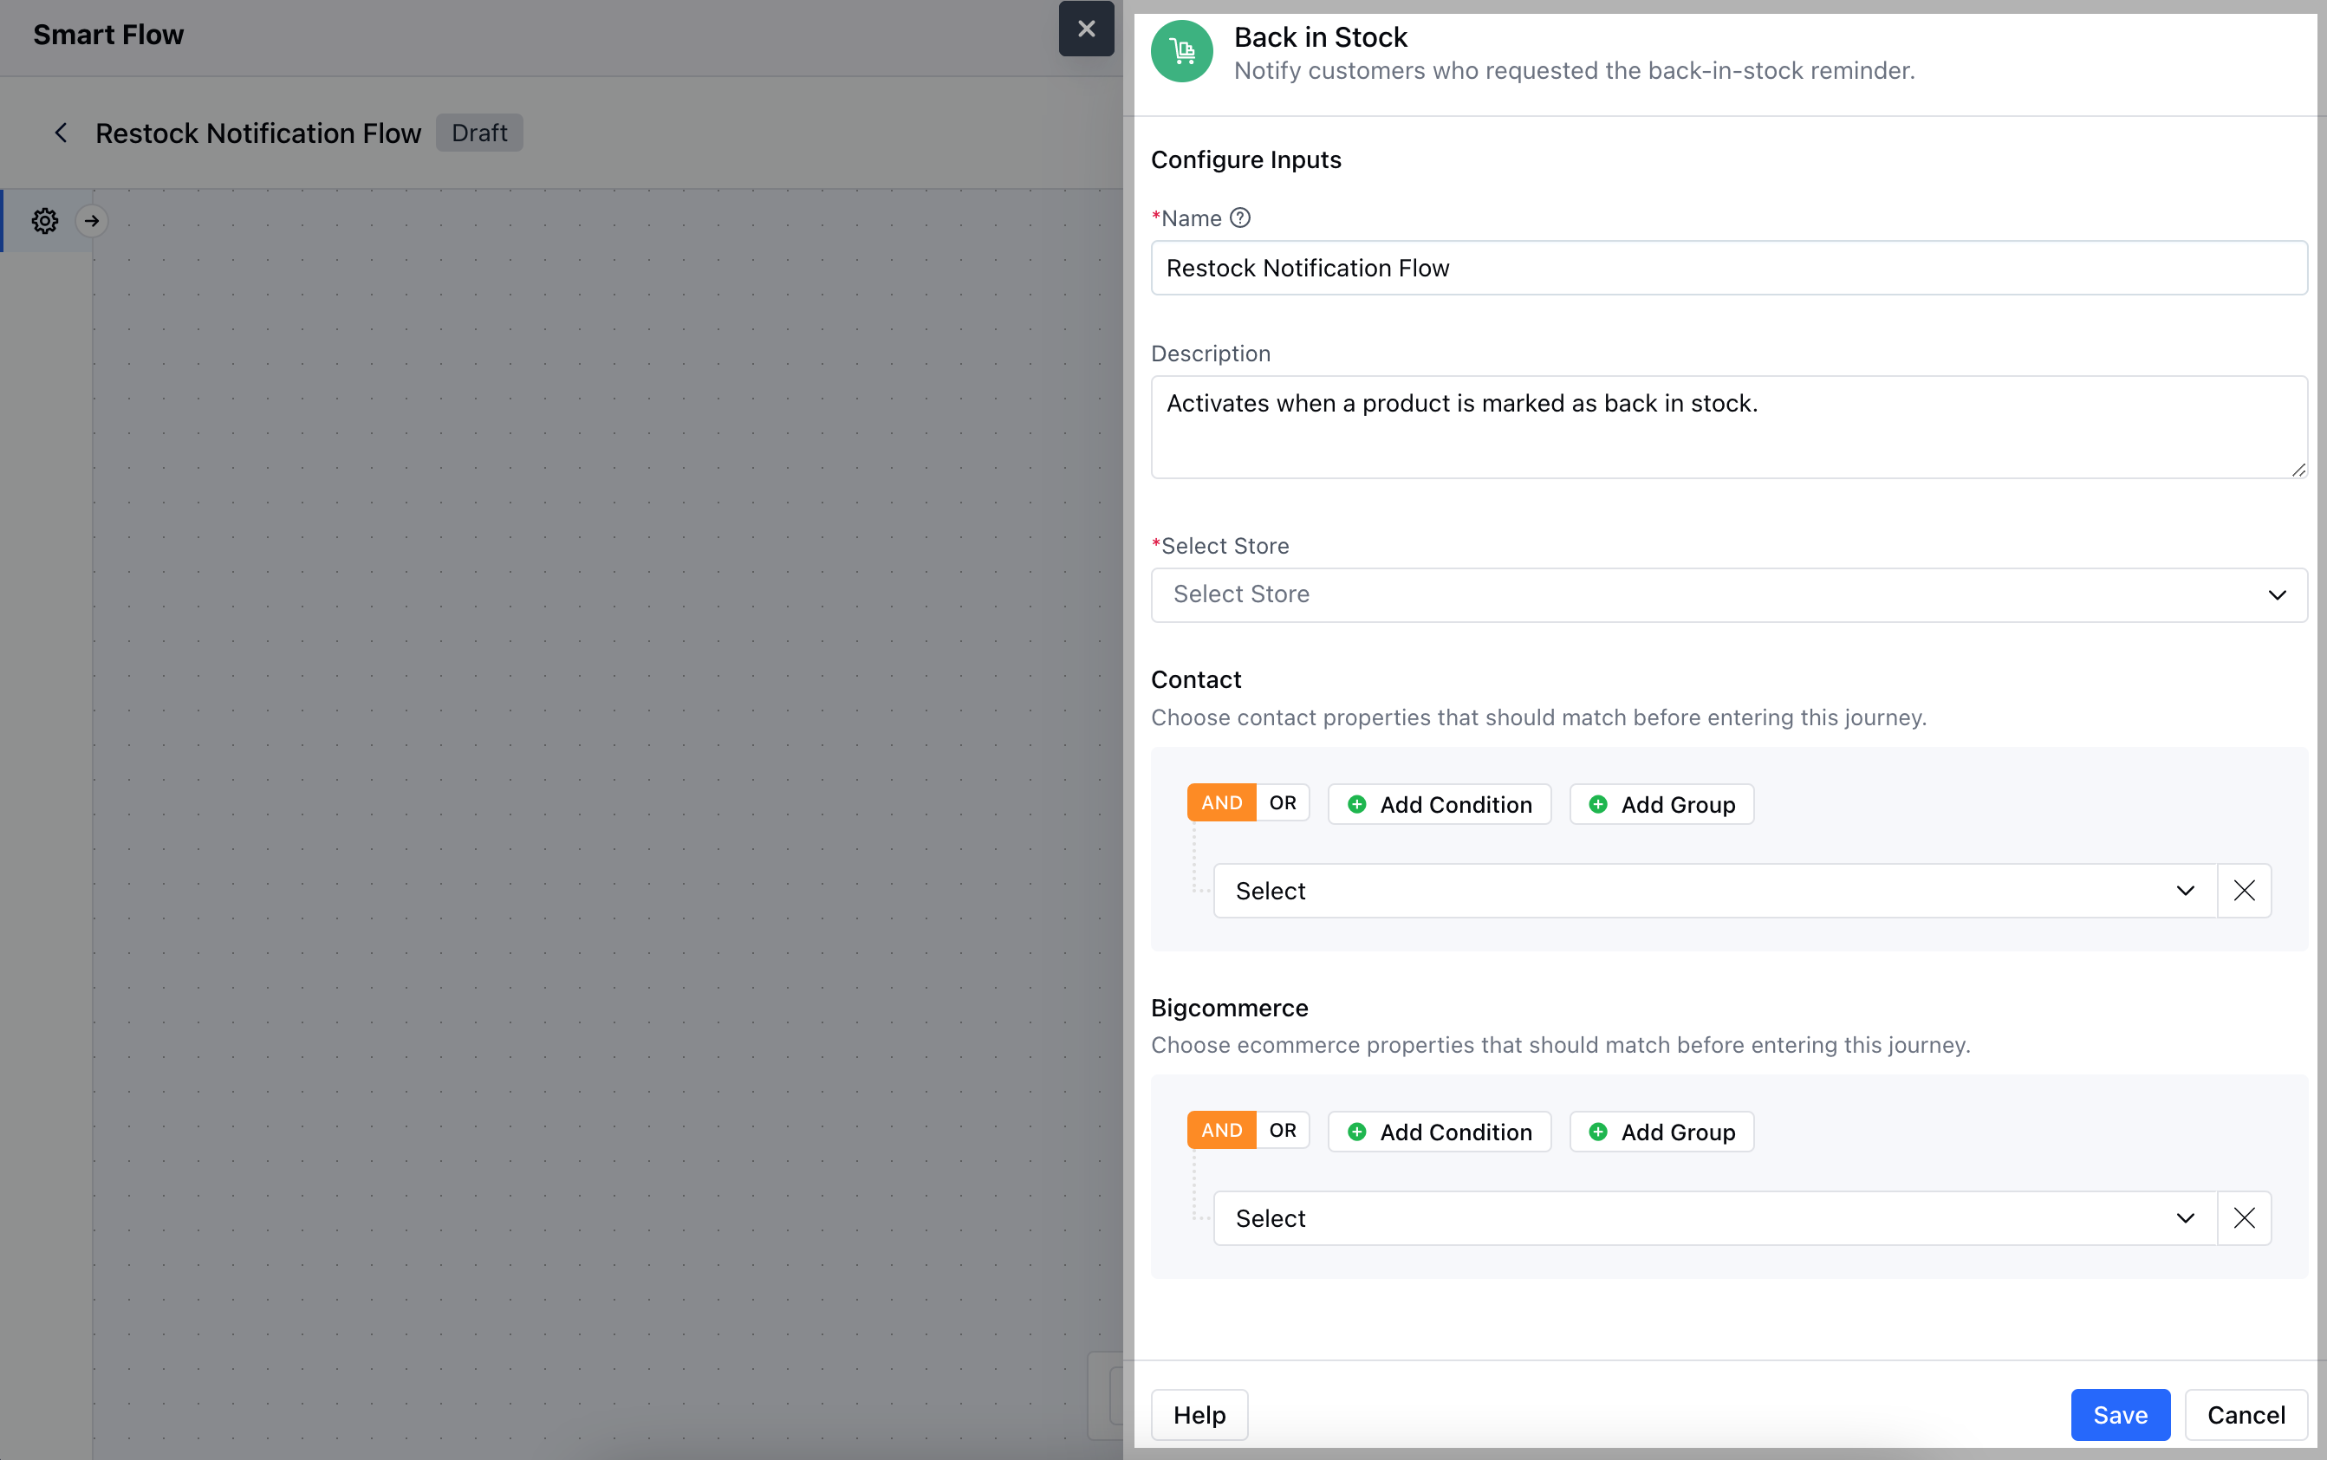
Task: Select AND operator in Contact section
Action: pyautogui.click(x=1221, y=802)
